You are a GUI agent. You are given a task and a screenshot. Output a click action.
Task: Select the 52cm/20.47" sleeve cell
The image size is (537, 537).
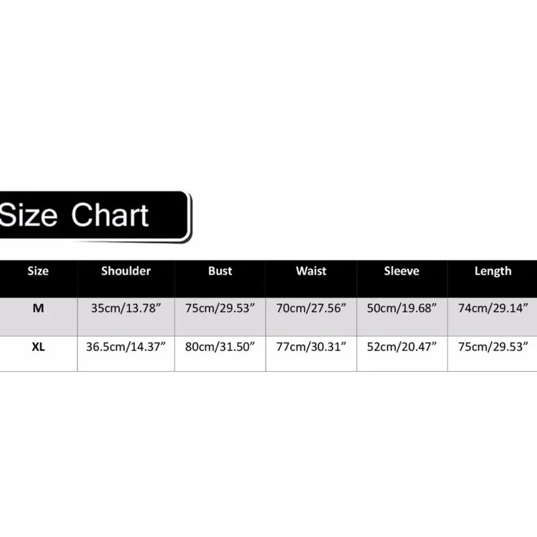point(401,347)
